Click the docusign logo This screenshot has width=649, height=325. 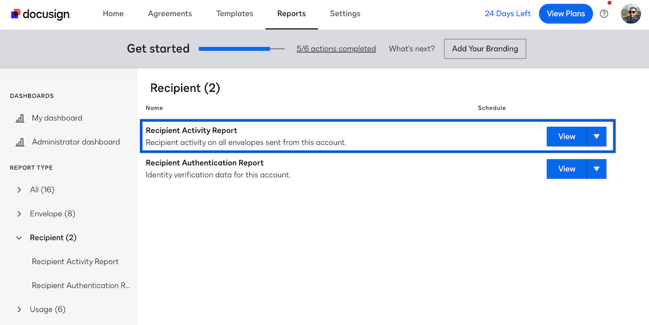(x=41, y=13)
